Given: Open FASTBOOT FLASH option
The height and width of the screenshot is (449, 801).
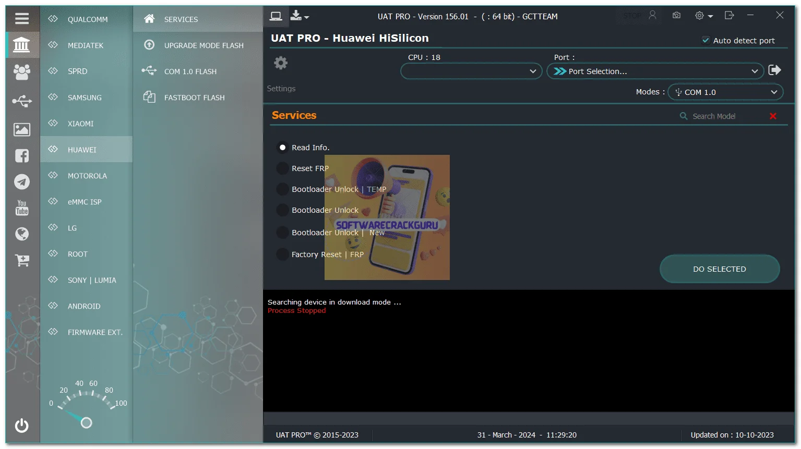Looking at the screenshot, I should [198, 98].
